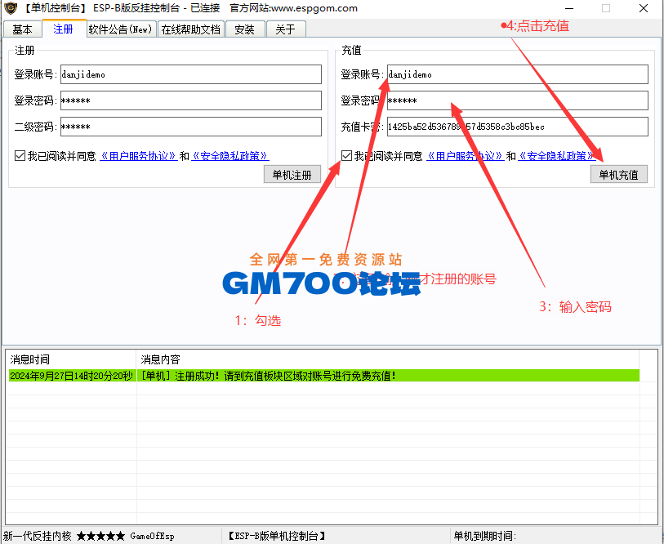Open the 软件公告(New) tab

pyautogui.click(x=120, y=29)
